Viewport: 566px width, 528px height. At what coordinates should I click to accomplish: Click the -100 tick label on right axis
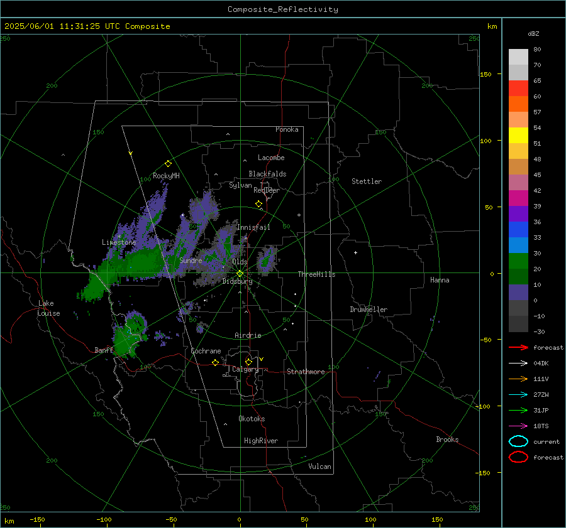484,406
